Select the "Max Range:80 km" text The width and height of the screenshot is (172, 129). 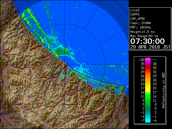point(144,36)
